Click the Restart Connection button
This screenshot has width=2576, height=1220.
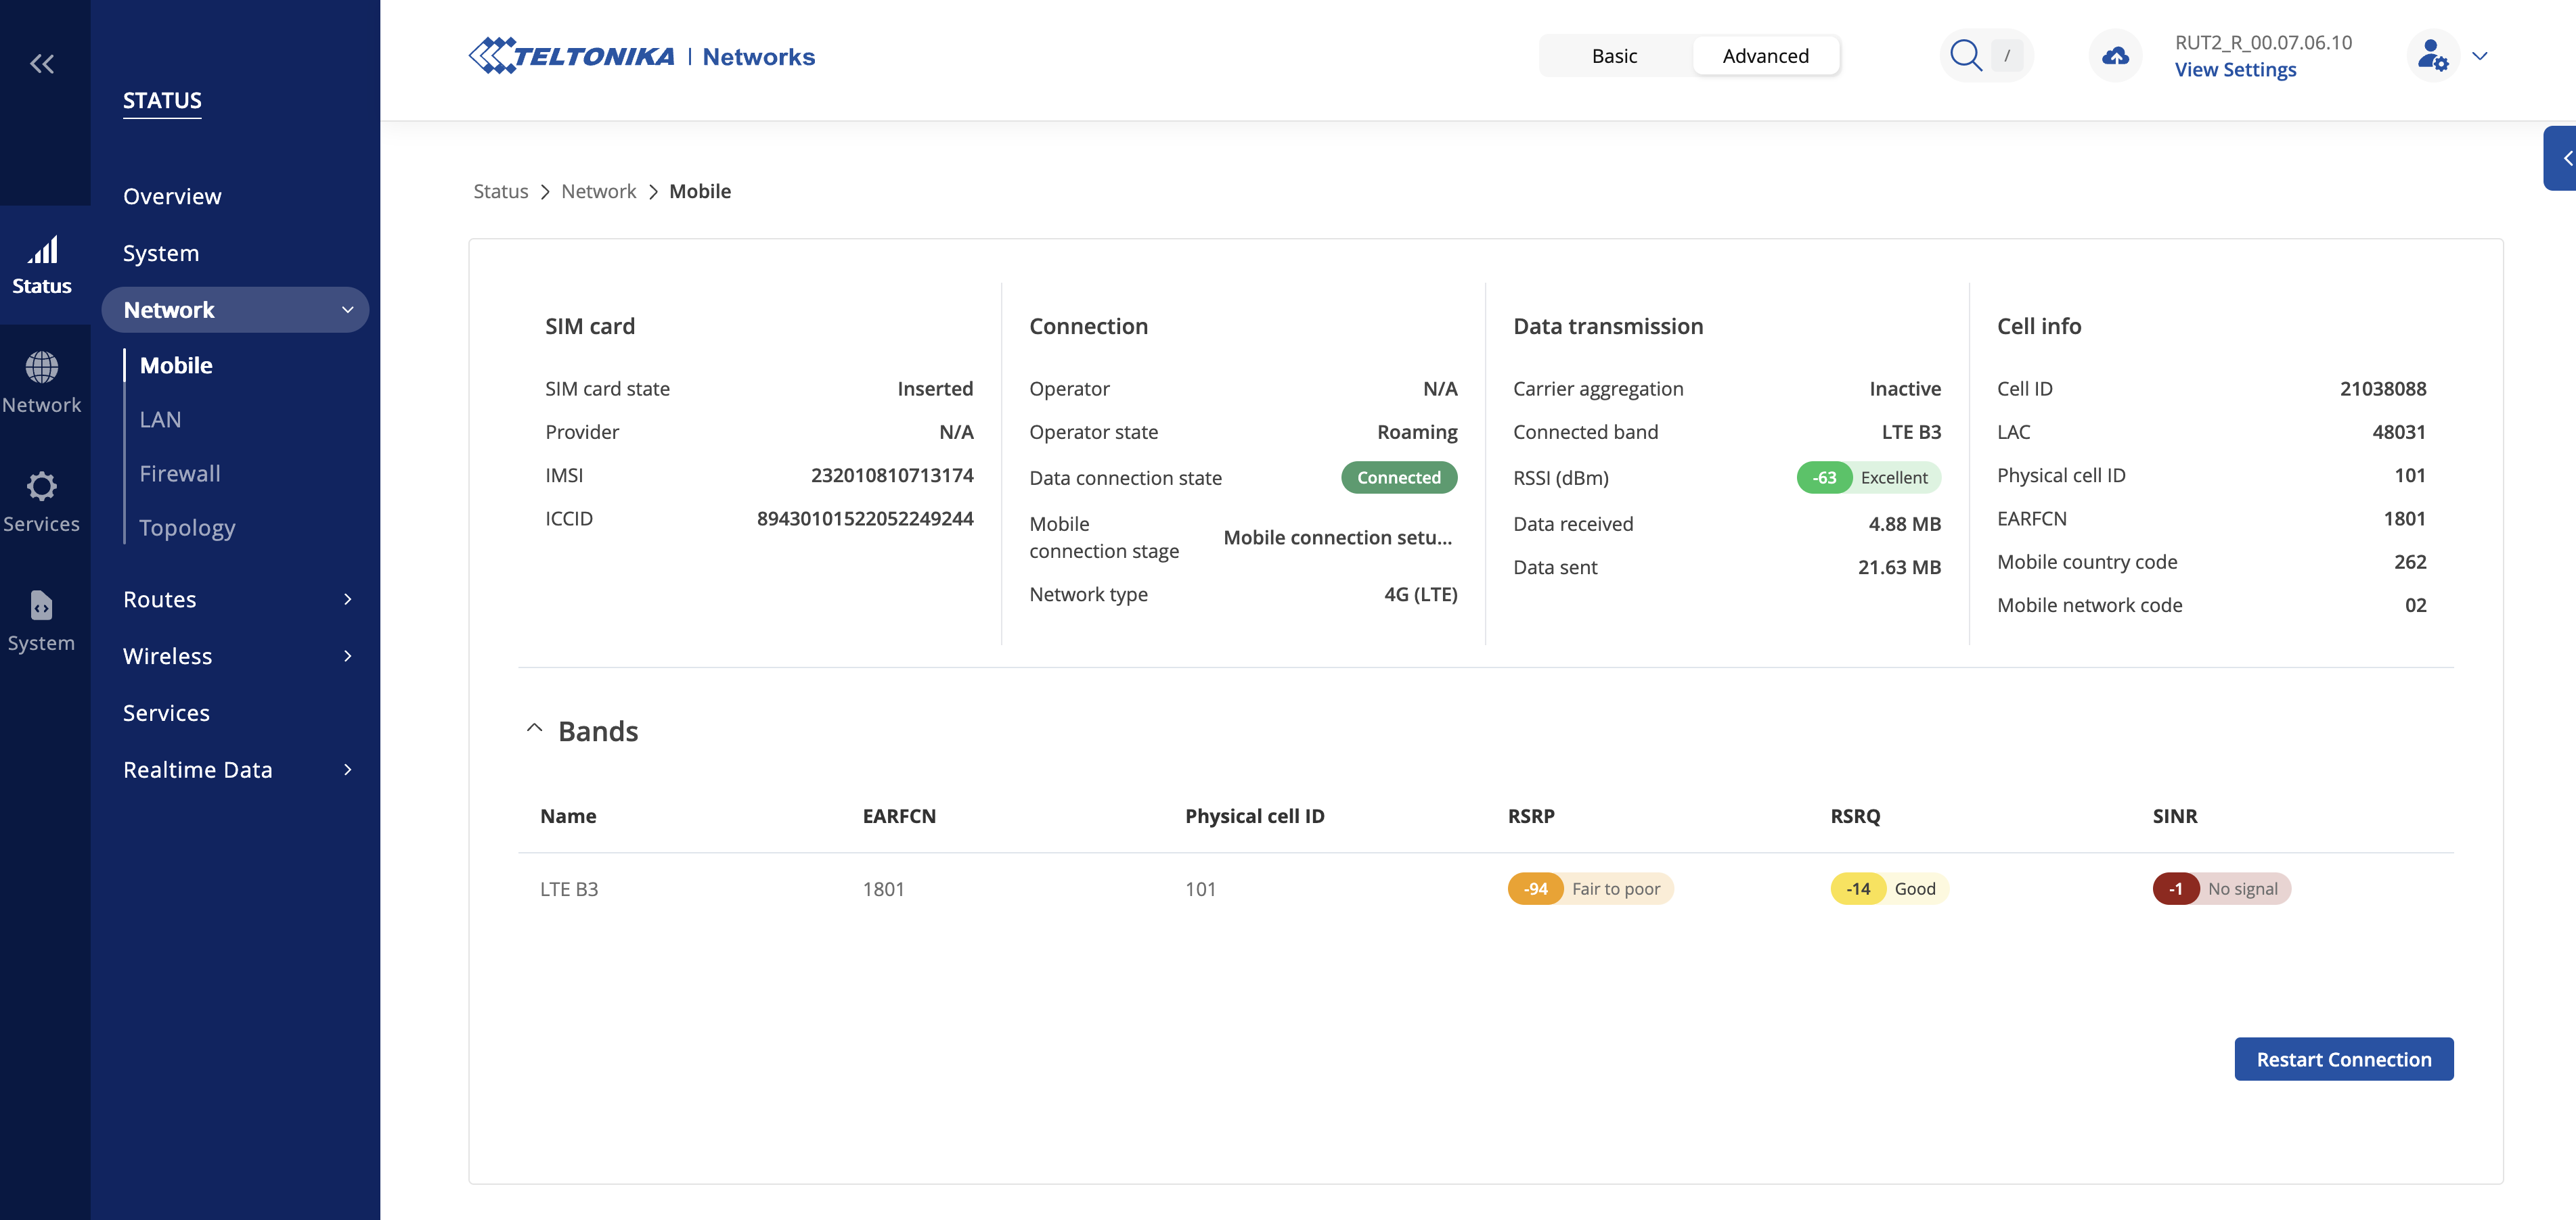(x=2343, y=1059)
